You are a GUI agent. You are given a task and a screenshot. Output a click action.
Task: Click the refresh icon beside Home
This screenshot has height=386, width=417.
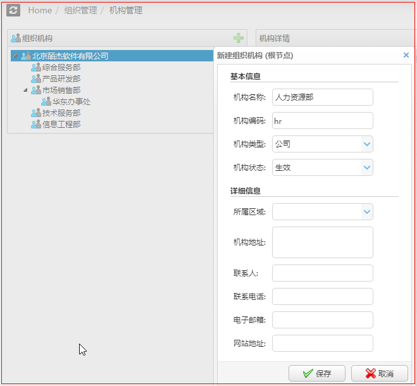pyautogui.click(x=13, y=10)
